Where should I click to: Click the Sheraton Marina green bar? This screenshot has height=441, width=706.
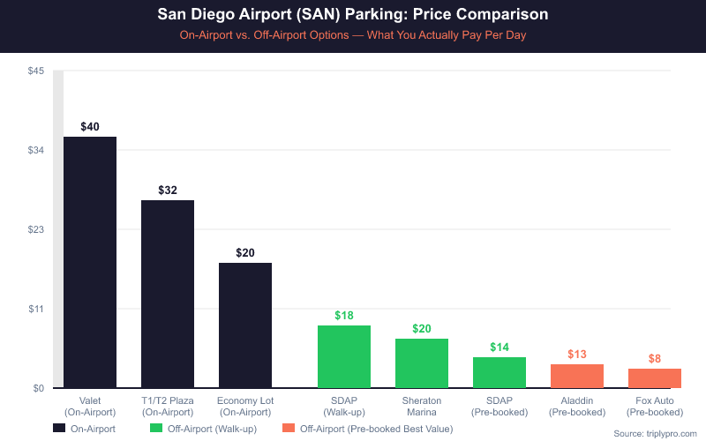pos(422,363)
